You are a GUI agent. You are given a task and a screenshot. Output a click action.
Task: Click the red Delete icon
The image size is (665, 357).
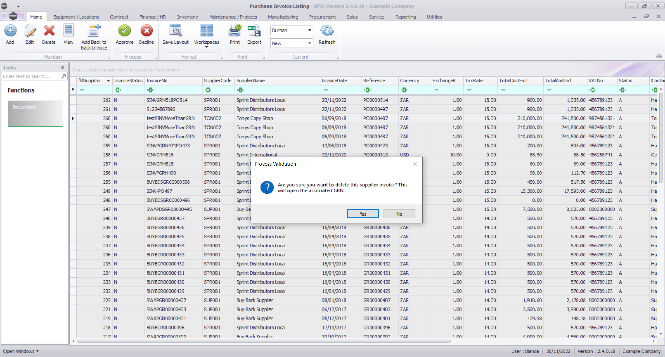click(49, 31)
